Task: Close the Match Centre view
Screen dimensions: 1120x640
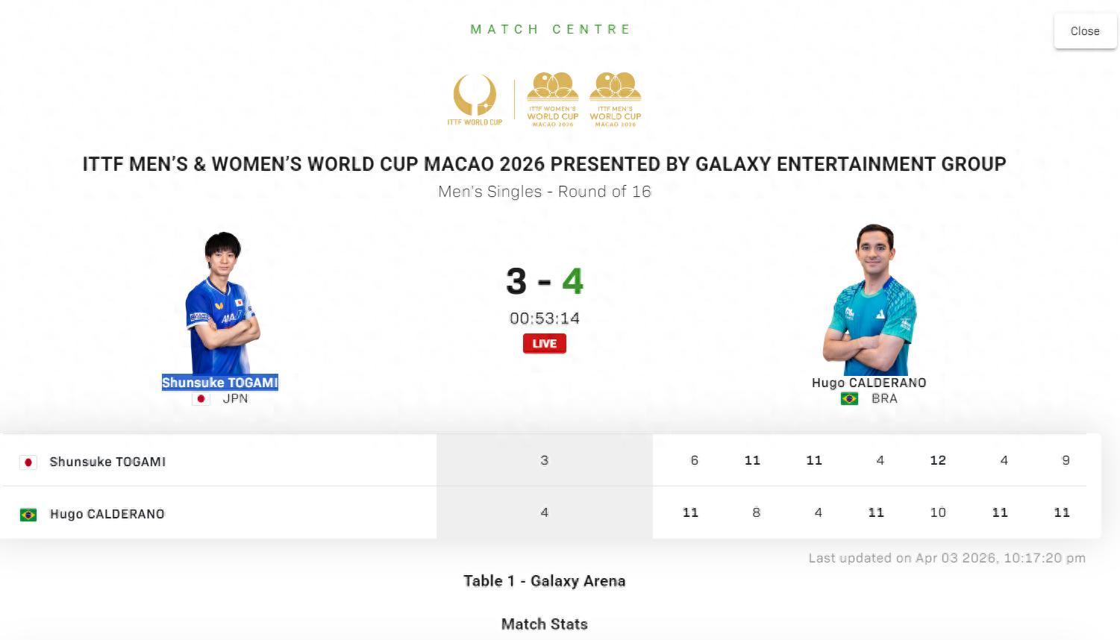Action: pyautogui.click(x=1084, y=31)
